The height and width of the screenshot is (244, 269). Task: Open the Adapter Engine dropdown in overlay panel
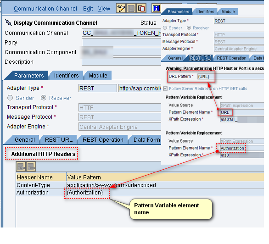point(239,49)
